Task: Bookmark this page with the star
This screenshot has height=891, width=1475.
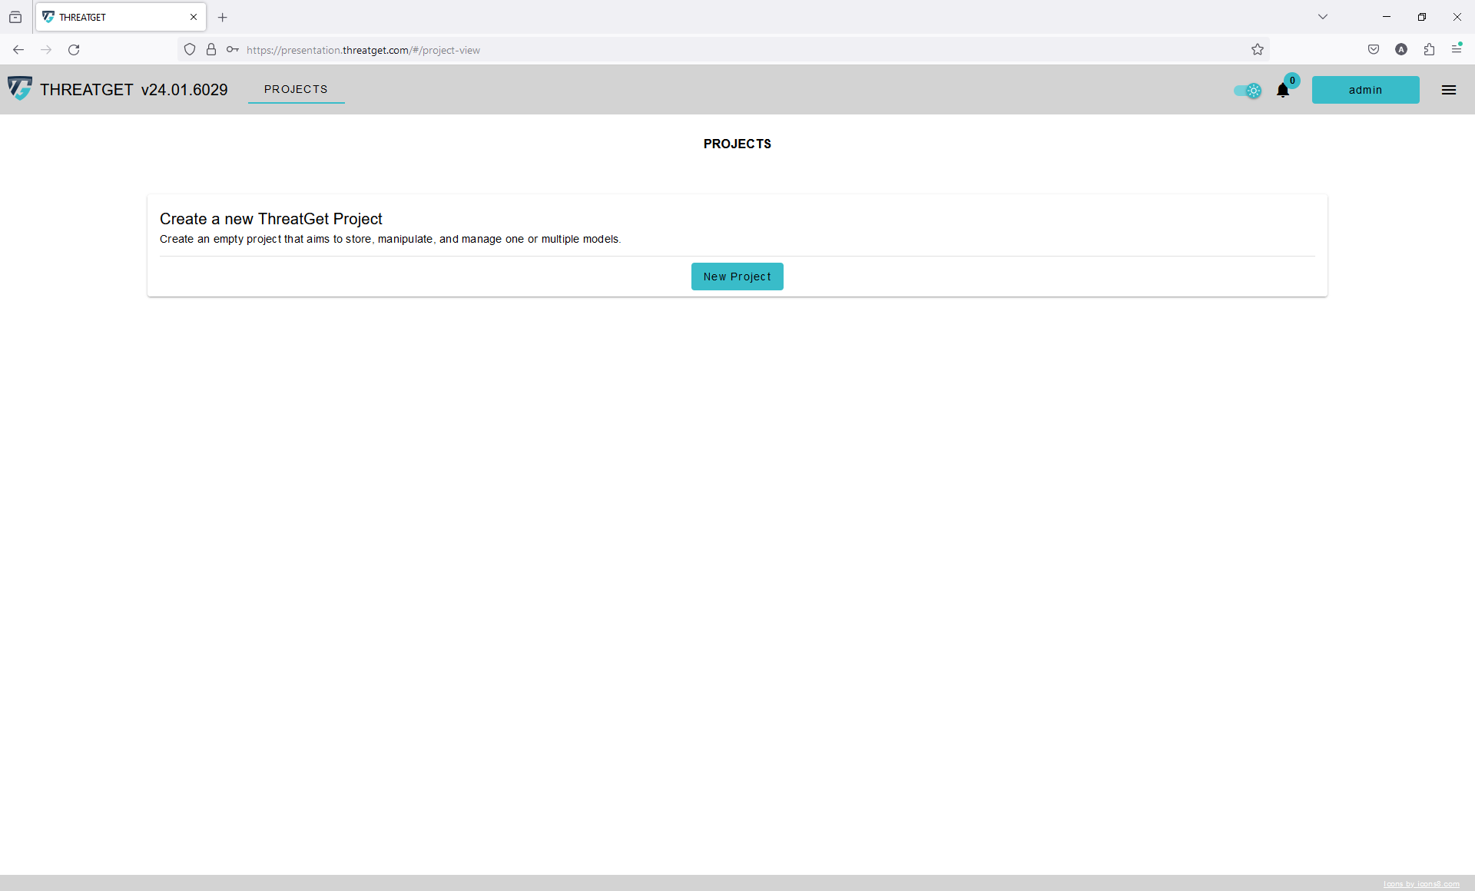Action: coord(1257,50)
